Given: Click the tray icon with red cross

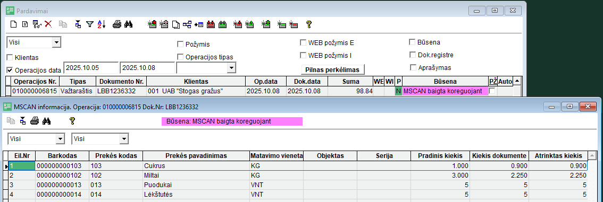Looking at the screenshot, I should pos(152,24).
